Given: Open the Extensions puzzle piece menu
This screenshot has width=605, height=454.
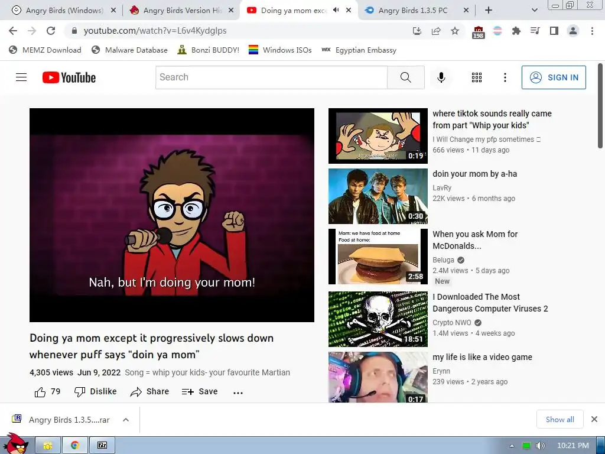Looking at the screenshot, I should tap(516, 31).
